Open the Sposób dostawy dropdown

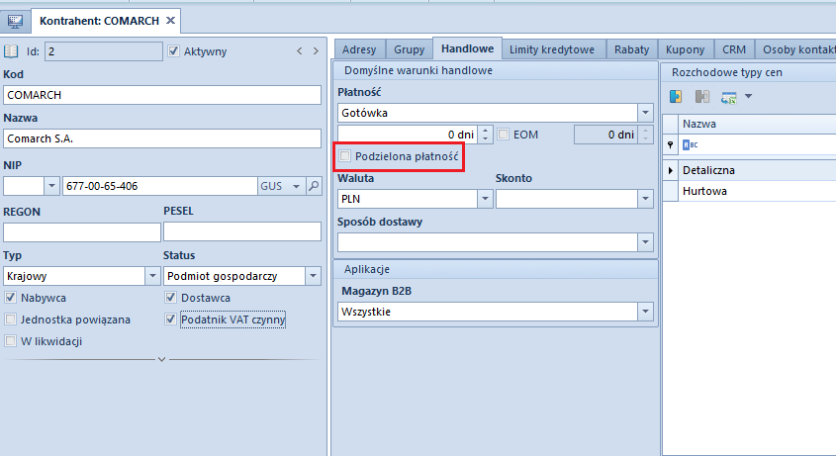click(645, 242)
